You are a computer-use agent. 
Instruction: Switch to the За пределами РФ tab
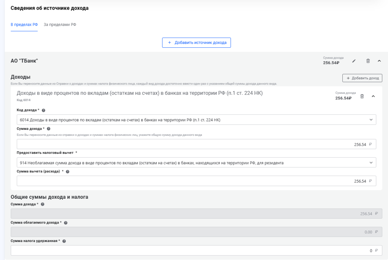coord(60,25)
